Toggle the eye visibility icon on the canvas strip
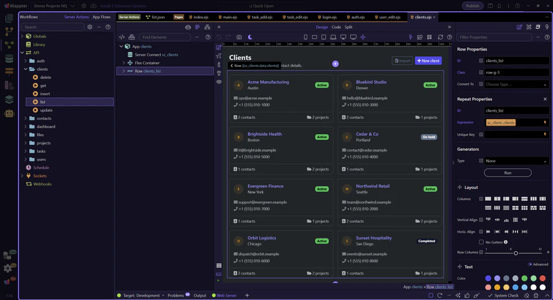 [x=219, y=82]
